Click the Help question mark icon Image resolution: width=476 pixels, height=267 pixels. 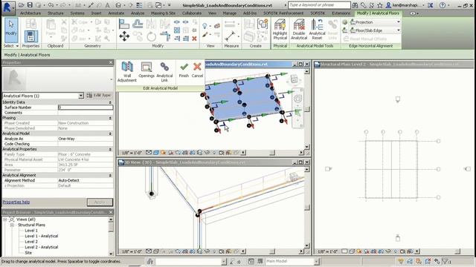[x=443, y=5]
